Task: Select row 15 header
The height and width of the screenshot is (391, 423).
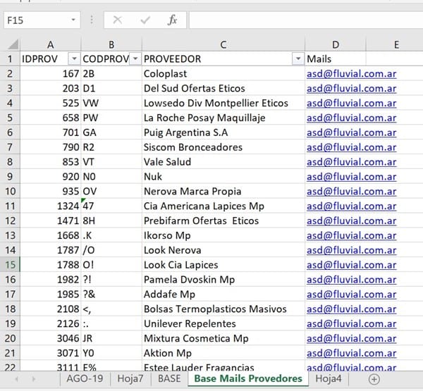Action: click(x=11, y=265)
